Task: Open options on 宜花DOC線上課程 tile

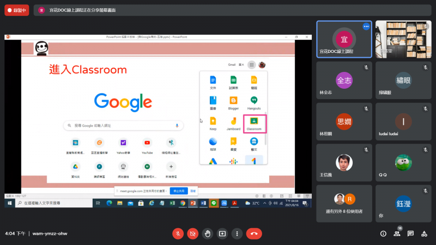Action: 366,27
